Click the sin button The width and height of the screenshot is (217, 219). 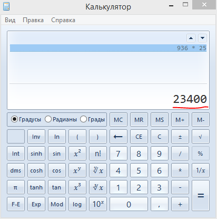point(57,154)
